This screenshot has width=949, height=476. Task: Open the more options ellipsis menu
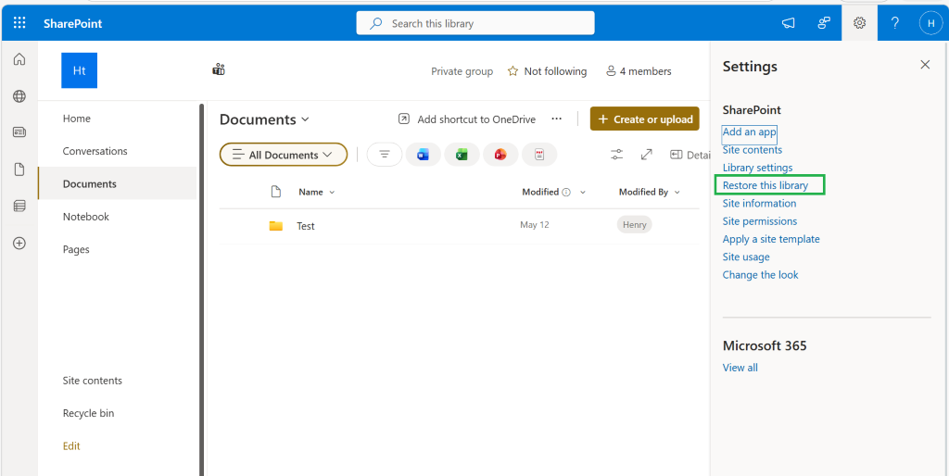tap(557, 119)
